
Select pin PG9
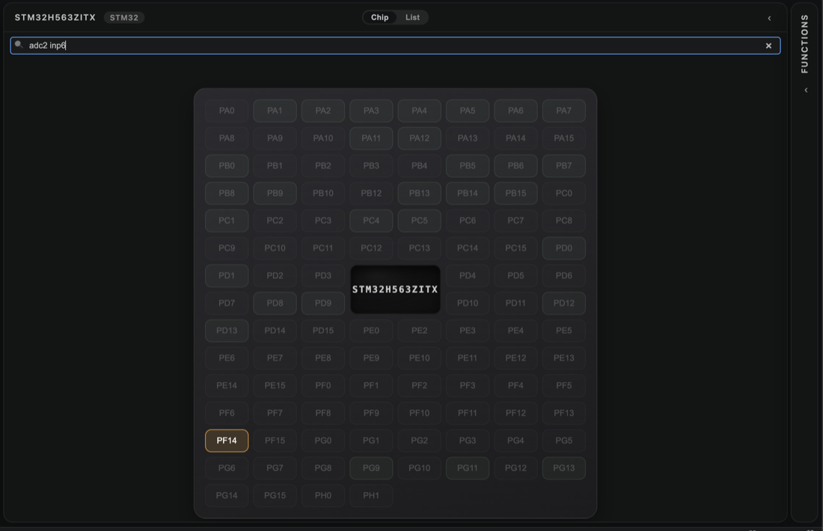coord(371,468)
